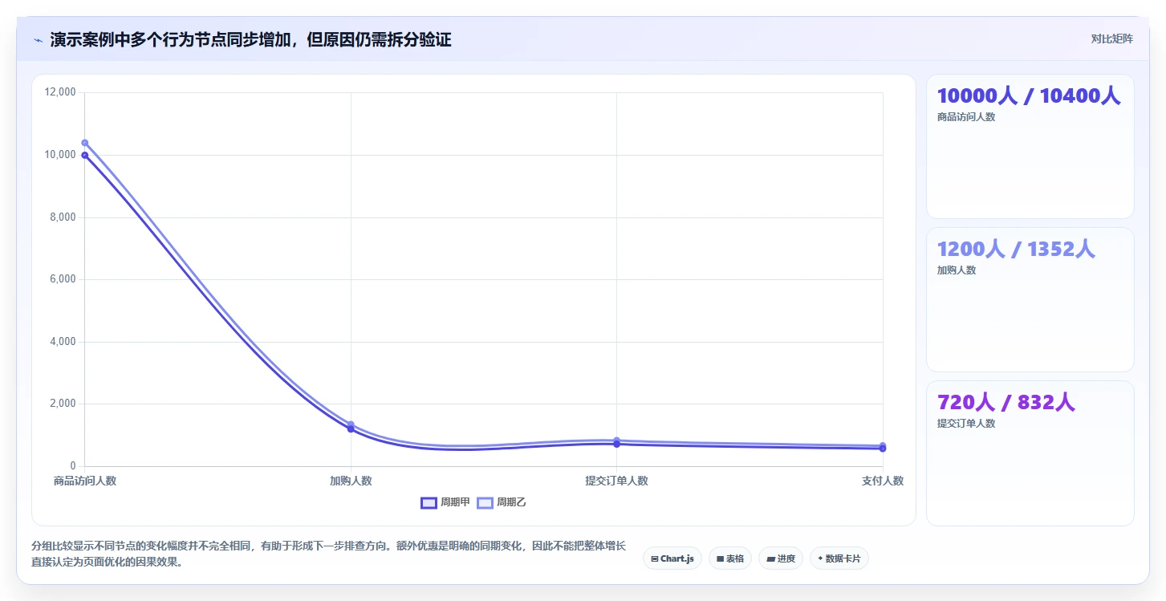The width and height of the screenshot is (1166, 601).
Task: Click the 2,000 y-axis label
Action: (63, 404)
